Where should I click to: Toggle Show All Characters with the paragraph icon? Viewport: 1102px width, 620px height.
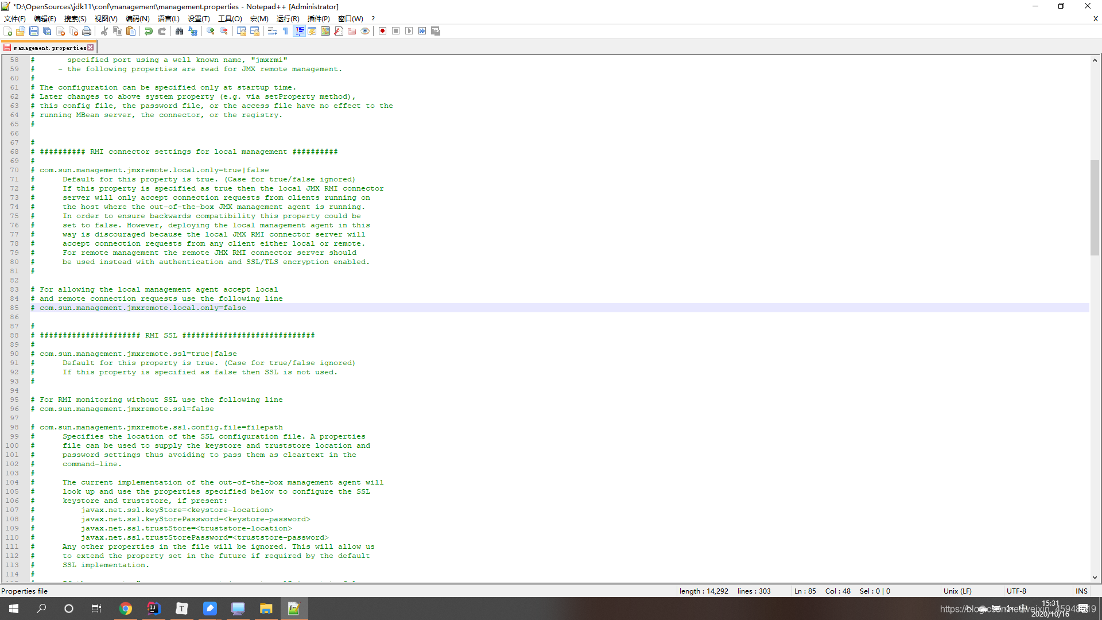[x=285, y=32]
